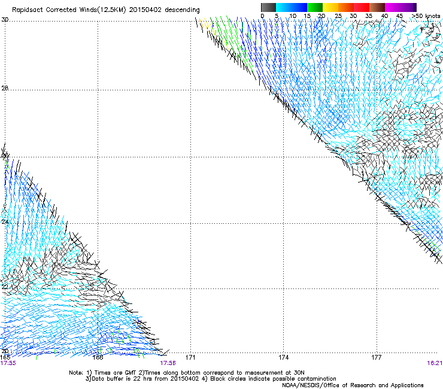Click the magenta 40-45 knots legend swatch
The width and height of the screenshot is (443, 389).
(x=393, y=7)
